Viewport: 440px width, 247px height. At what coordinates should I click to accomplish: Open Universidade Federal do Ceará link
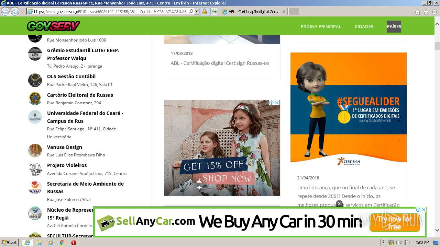click(85, 117)
